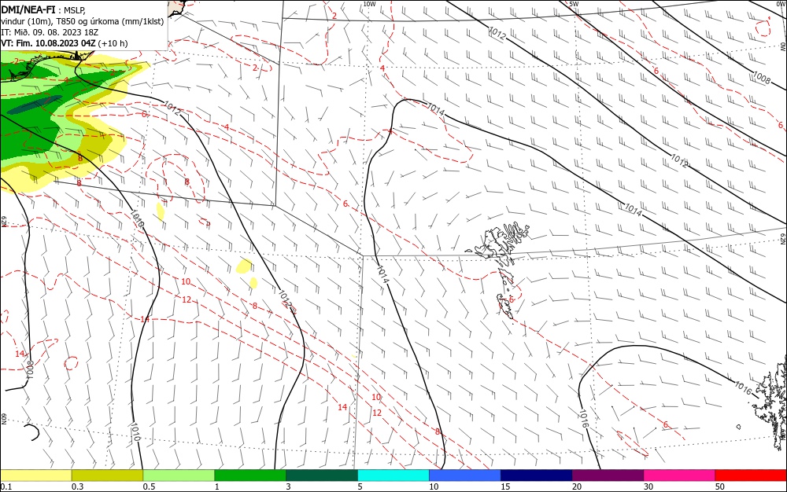Image resolution: width=787 pixels, height=492 pixels.
Task: Click the red 50+ mm legend swatch
Action: click(751, 475)
